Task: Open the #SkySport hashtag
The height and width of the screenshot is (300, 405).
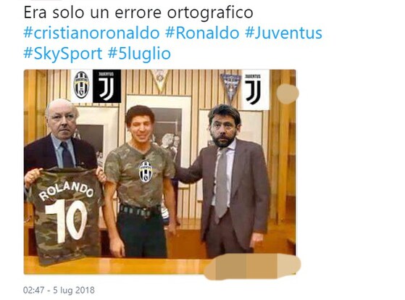Action: click(x=63, y=54)
